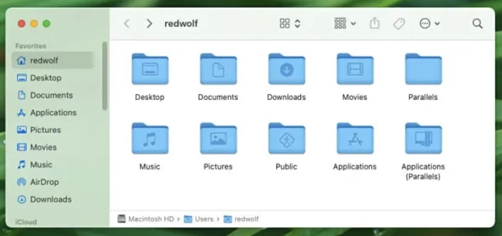Open the More actions ellipsis menu
502x236 pixels.
click(430, 23)
